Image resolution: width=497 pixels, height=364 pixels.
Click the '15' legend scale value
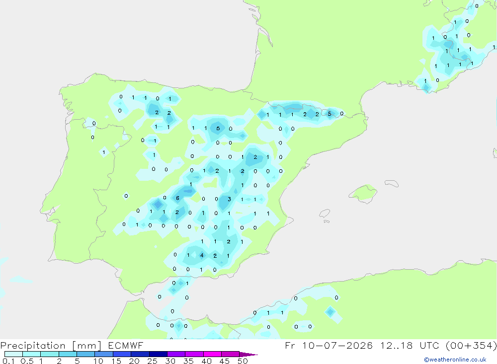116,361
